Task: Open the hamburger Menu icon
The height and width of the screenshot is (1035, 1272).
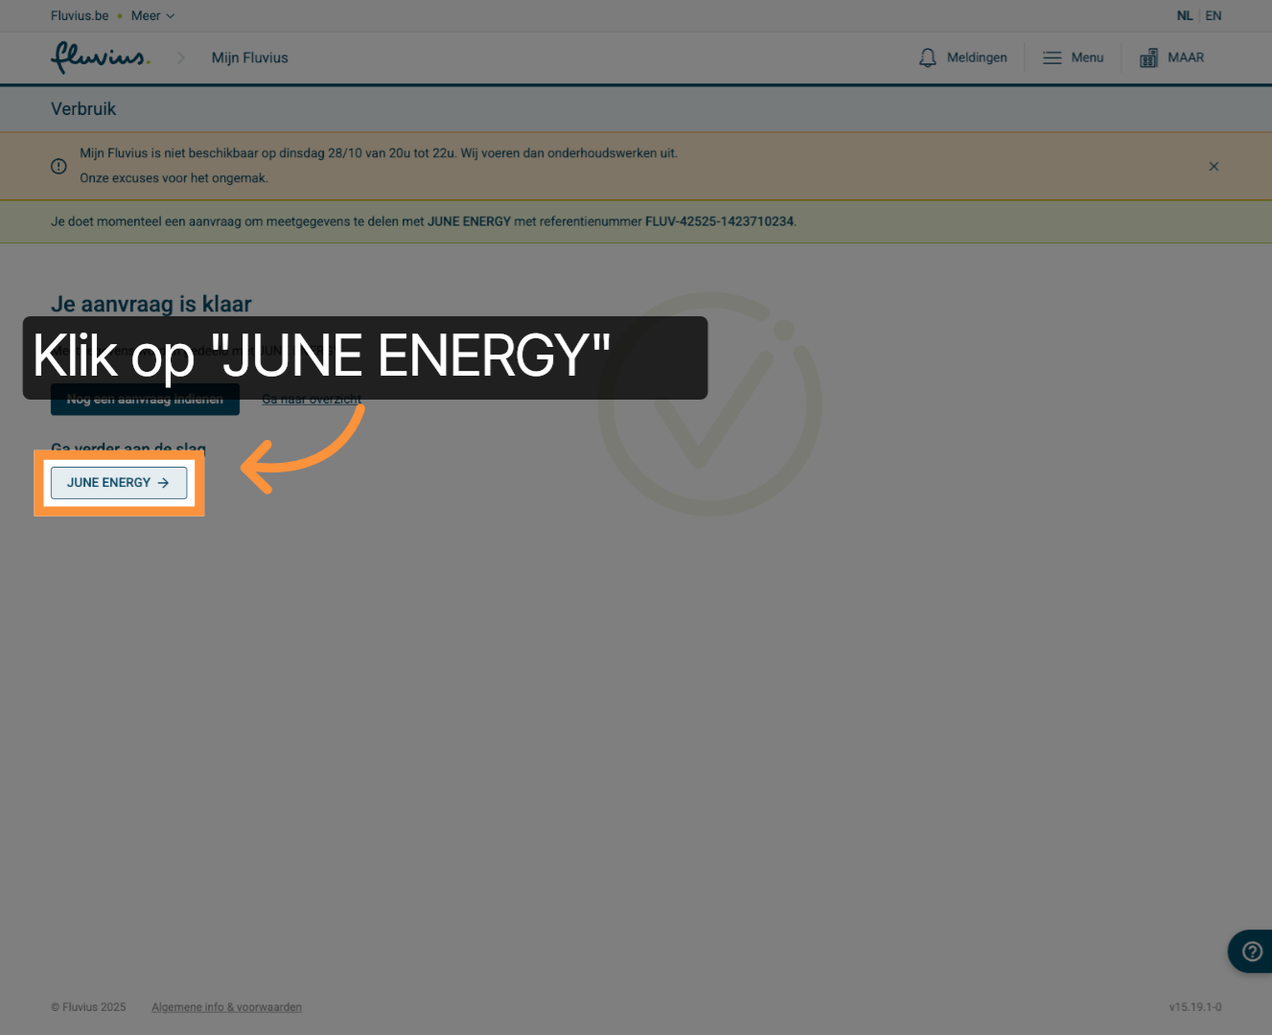Action: 1052,57
